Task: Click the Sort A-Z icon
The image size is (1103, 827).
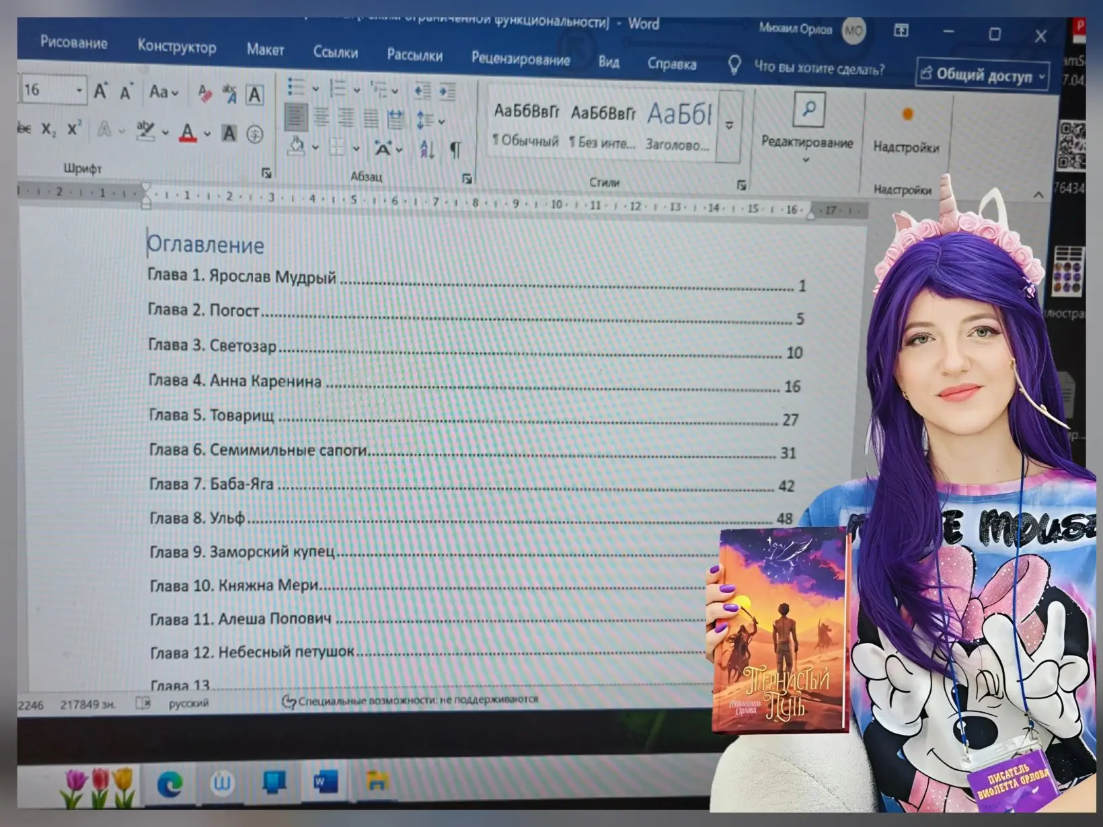Action: [x=427, y=149]
